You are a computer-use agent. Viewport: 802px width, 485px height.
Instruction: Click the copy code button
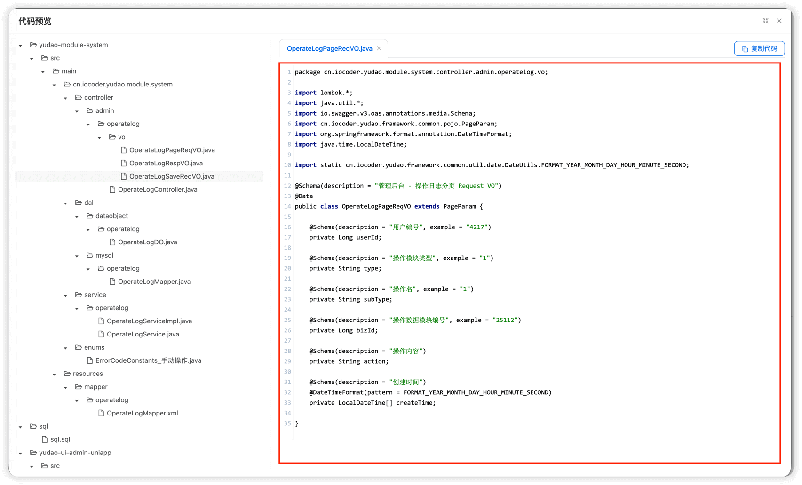[x=759, y=48]
